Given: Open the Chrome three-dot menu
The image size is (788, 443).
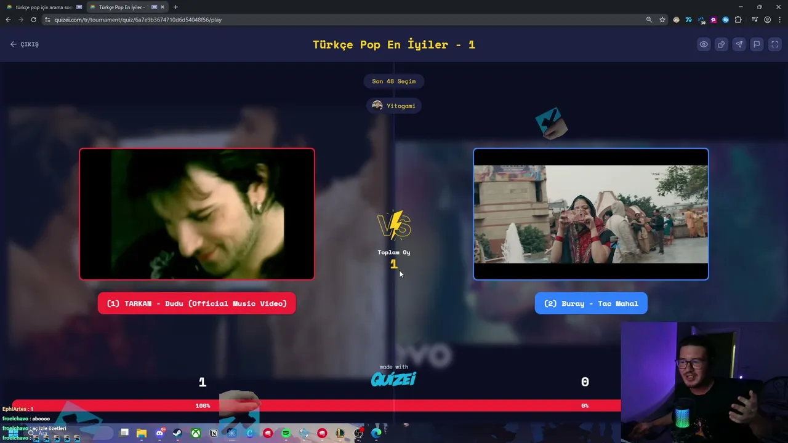Looking at the screenshot, I should pyautogui.click(x=779, y=20).
